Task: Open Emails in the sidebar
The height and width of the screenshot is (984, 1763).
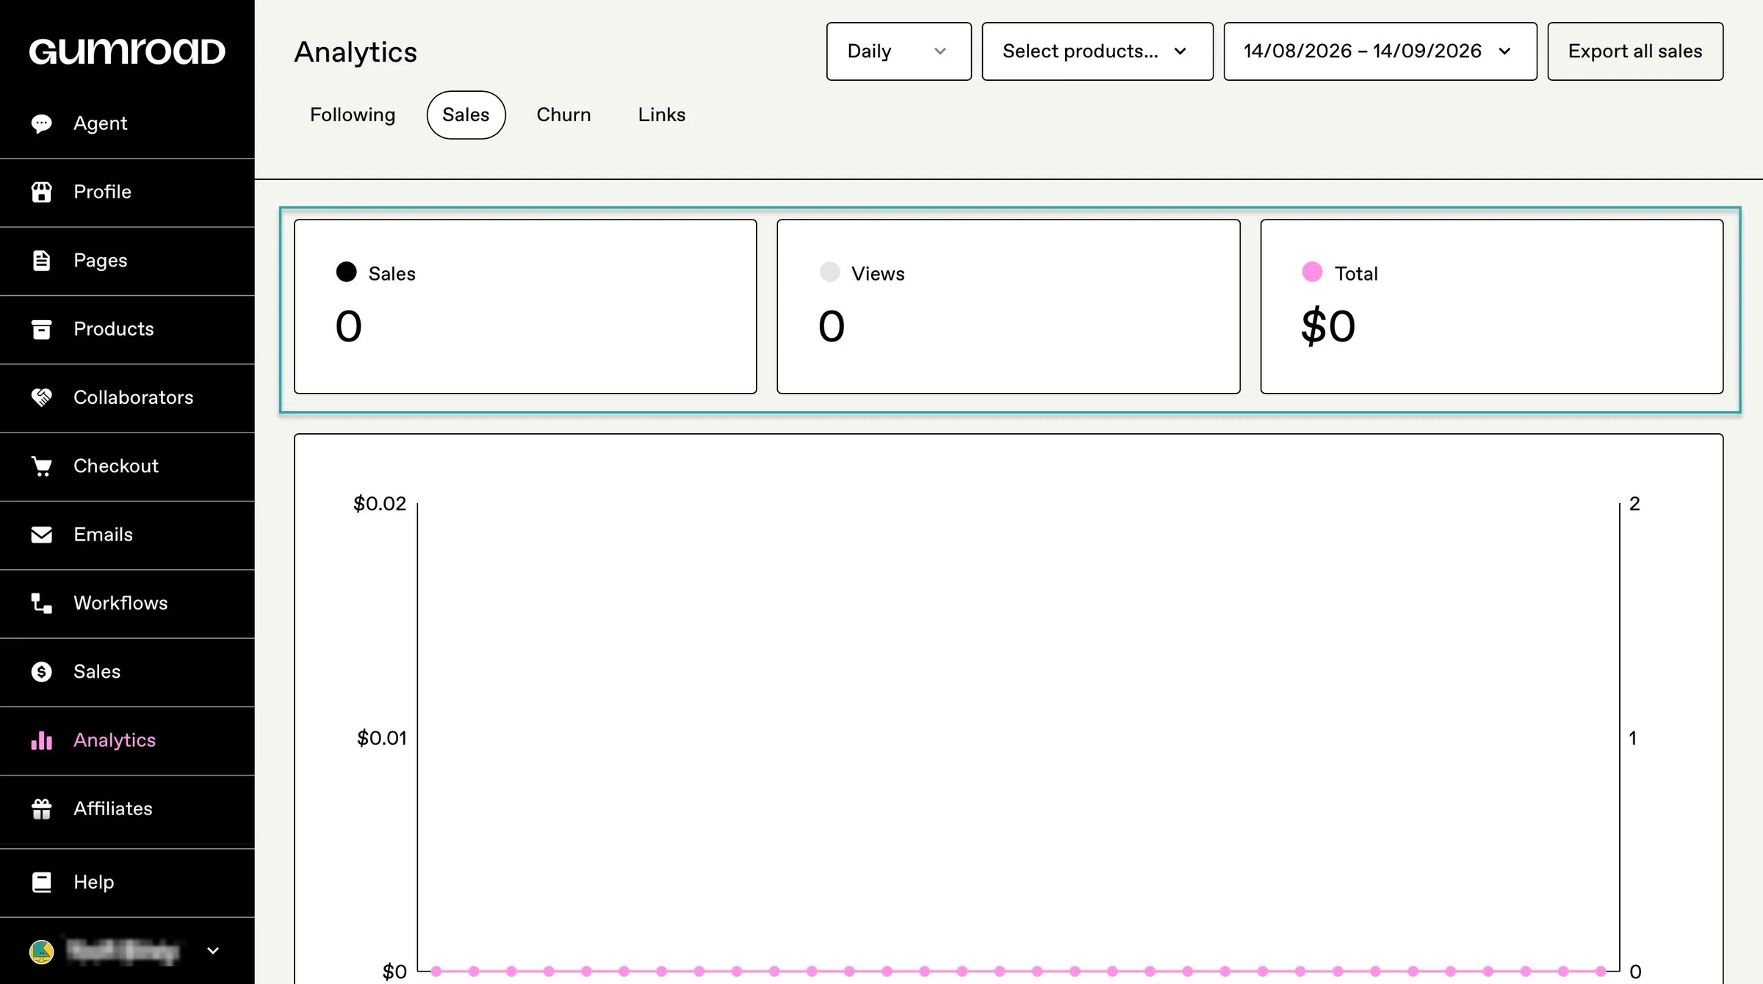Action: [127, 535]
